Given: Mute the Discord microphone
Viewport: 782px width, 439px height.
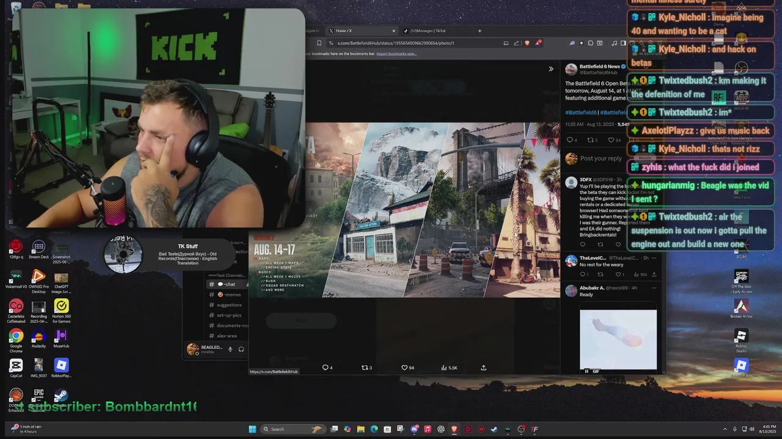Looking at the screenshot, I should tap(230, 349).
